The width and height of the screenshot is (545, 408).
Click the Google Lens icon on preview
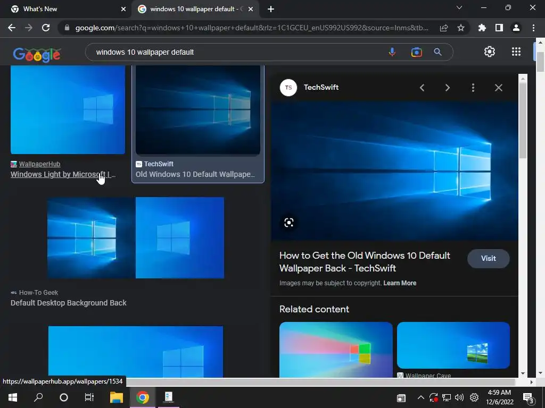point(288,223)
